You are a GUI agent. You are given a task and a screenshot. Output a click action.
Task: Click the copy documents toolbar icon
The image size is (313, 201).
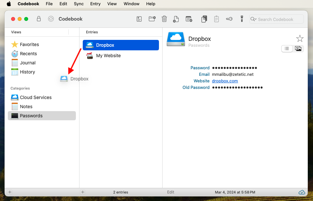pos(204,19)
